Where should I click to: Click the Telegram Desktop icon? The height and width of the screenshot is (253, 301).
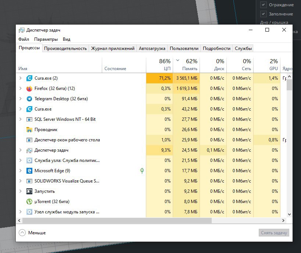(x=29, y=99)
